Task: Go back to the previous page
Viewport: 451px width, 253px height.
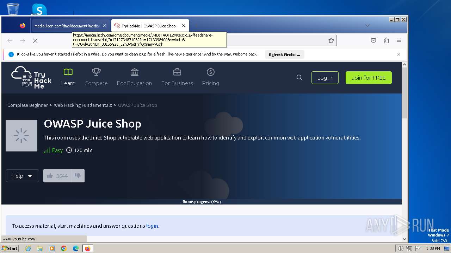Action: click(10, 41)
